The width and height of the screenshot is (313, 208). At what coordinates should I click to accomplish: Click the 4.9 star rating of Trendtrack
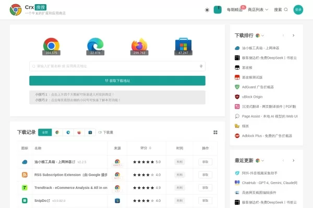(147, 188)
